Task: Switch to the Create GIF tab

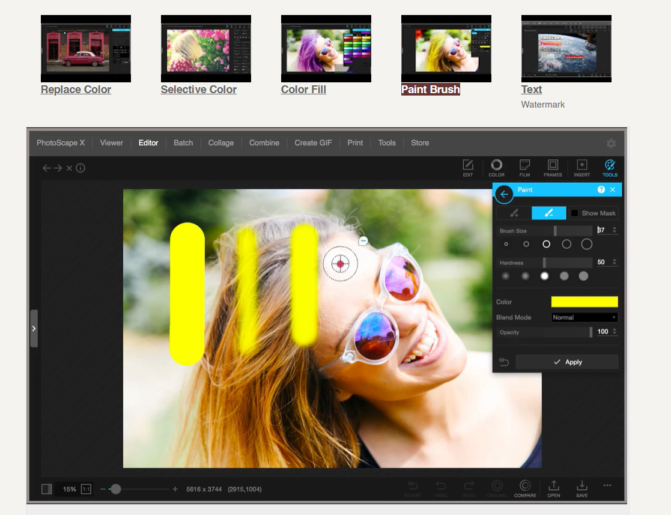Action: 313,143
